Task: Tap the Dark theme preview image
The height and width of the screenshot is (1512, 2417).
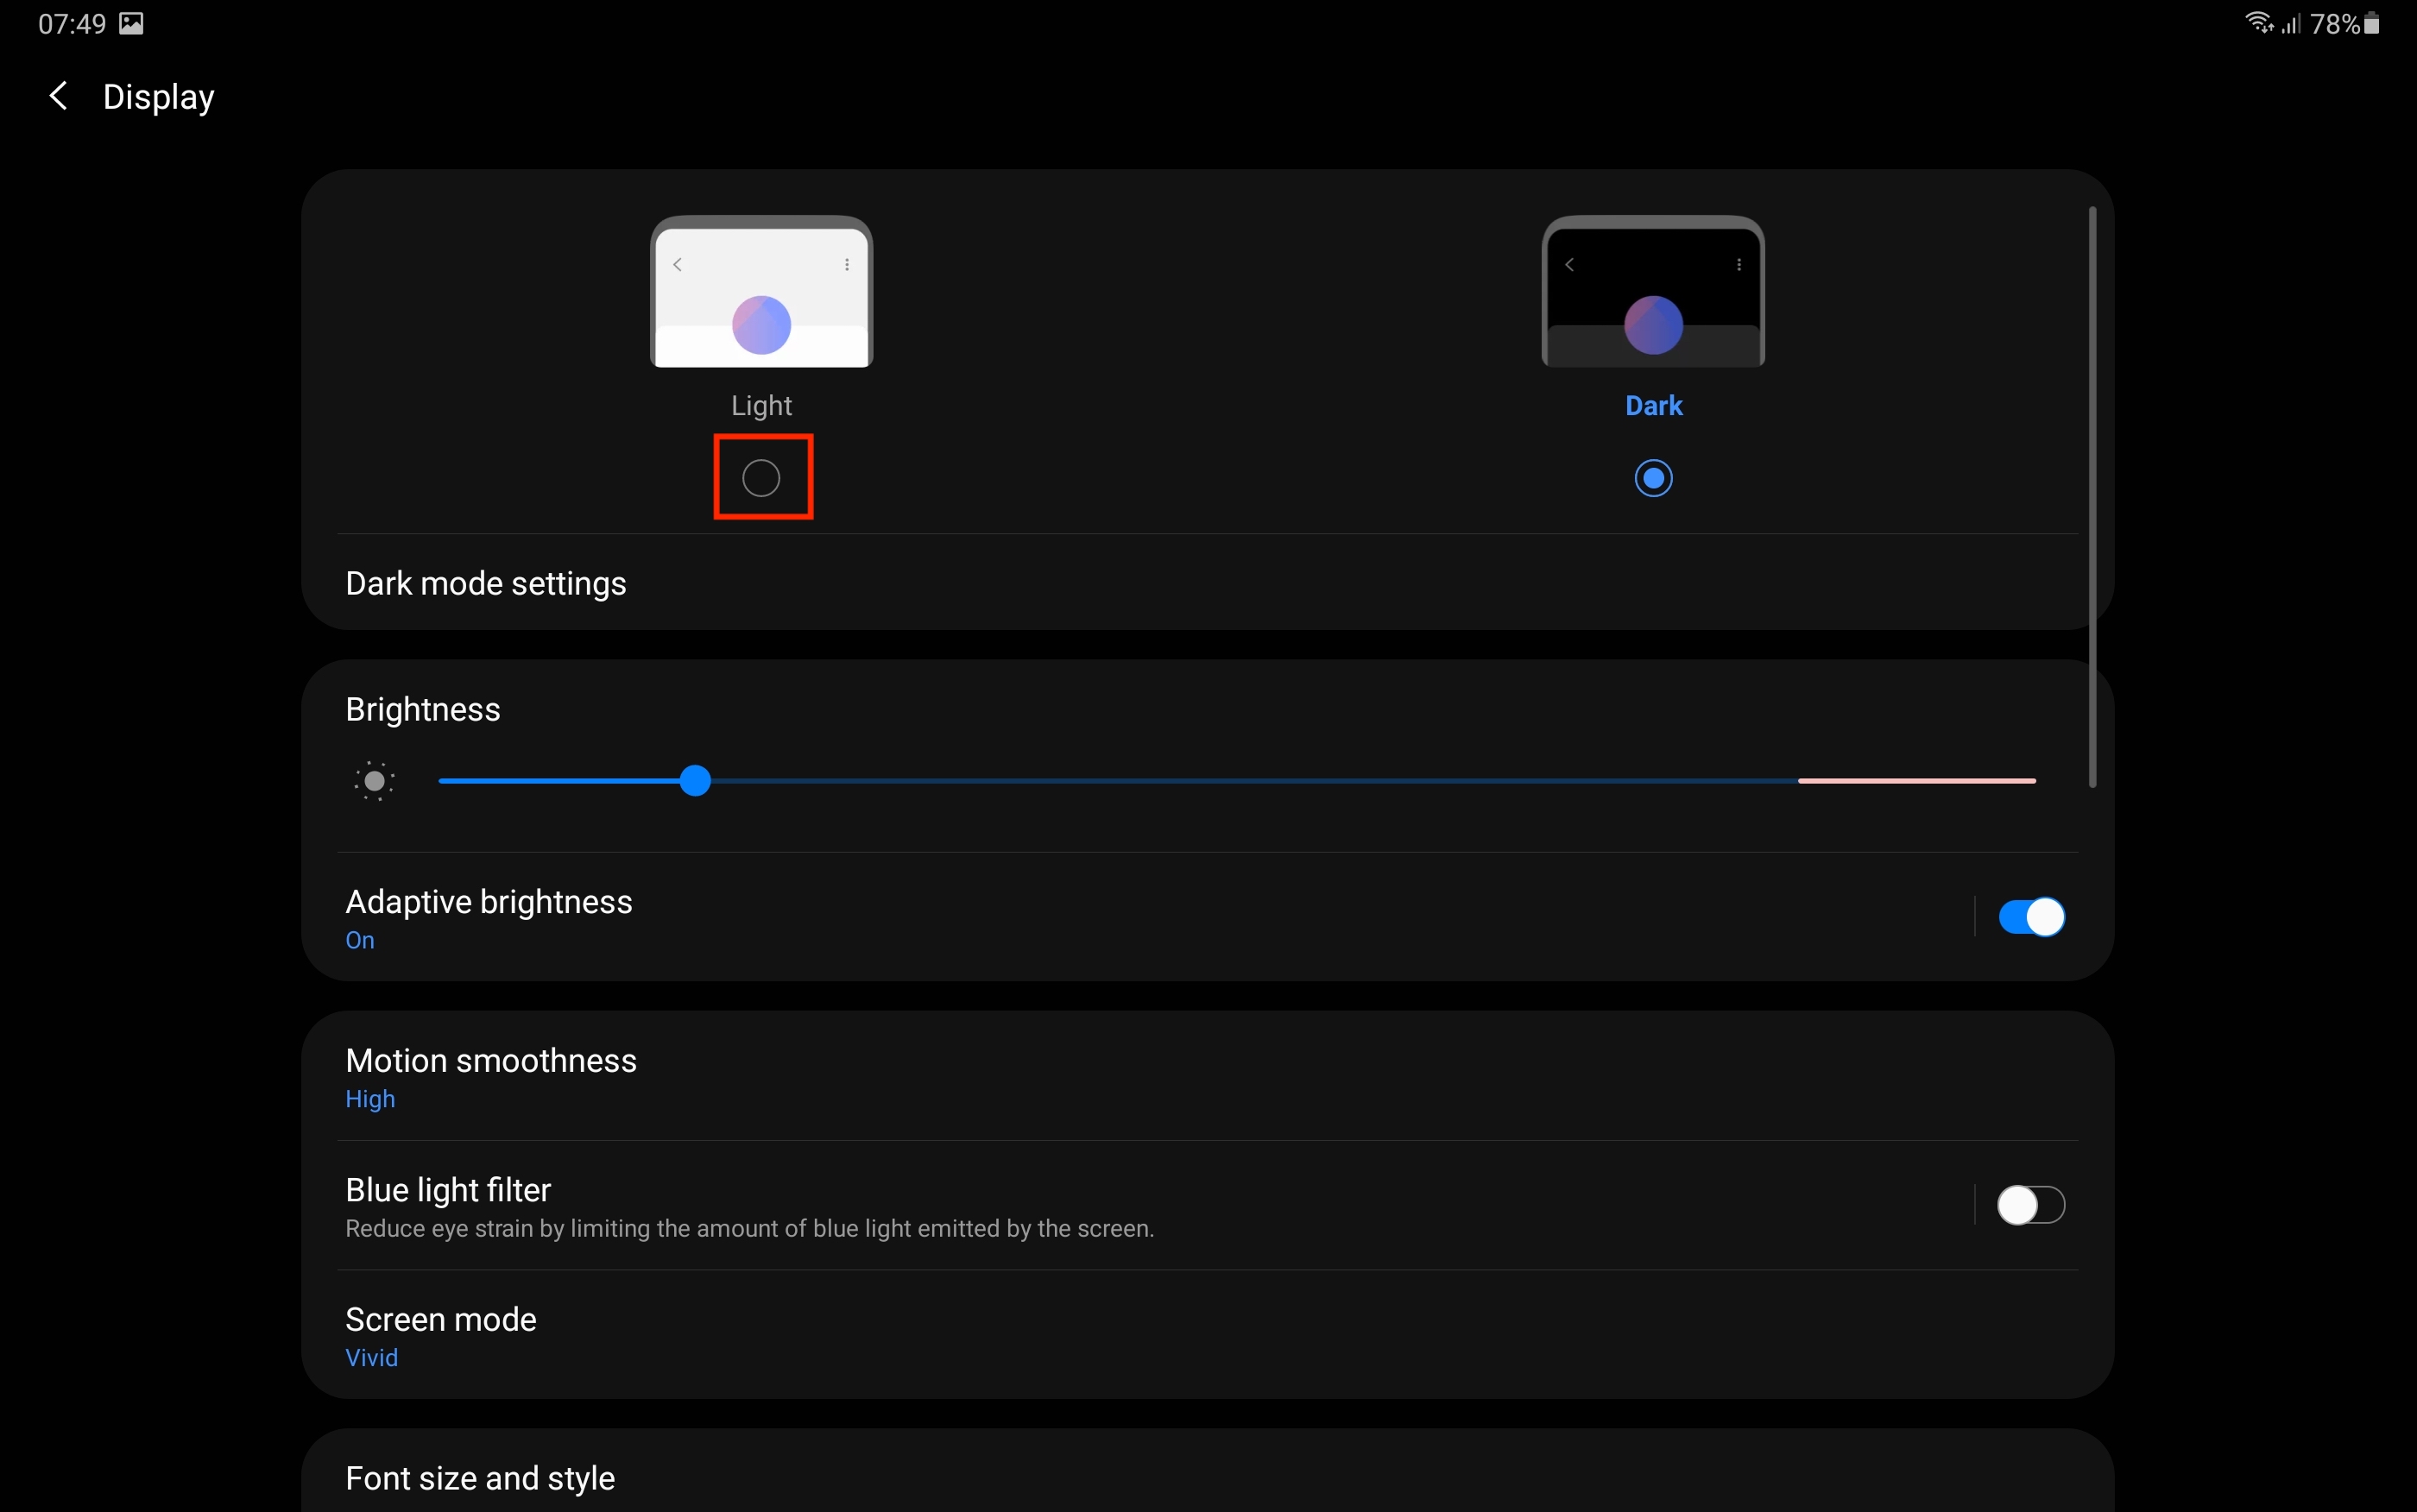Action: [x=1653, y=292]
